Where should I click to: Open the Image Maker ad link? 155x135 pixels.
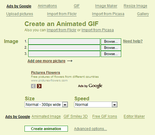pos(106,6)
